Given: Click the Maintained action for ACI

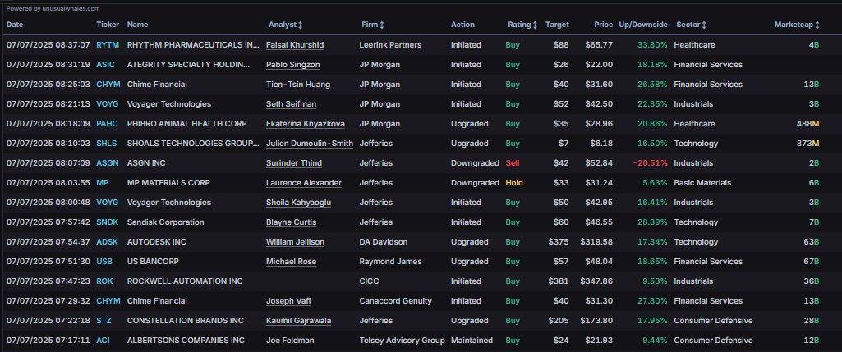Looking at the screenshot, I should coord(472,341).
